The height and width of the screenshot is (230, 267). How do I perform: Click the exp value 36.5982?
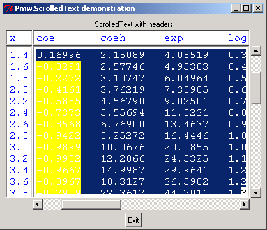187,181
